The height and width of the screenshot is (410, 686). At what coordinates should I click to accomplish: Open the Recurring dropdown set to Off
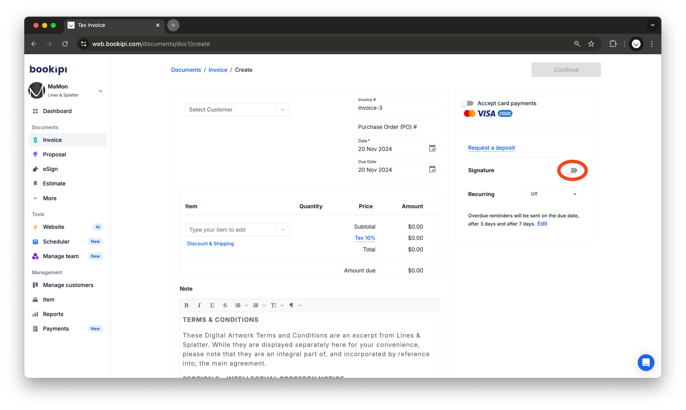pos(553,194)
